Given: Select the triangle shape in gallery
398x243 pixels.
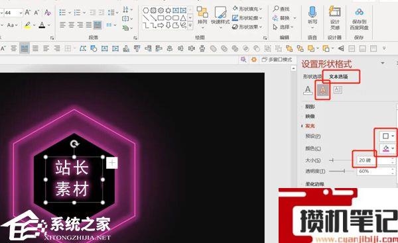Looking at the screenshot, I should (183, 18).
